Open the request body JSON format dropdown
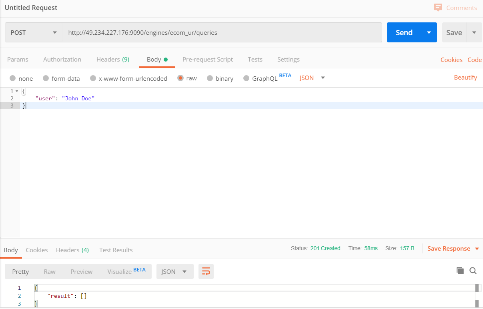 (312, 78)
